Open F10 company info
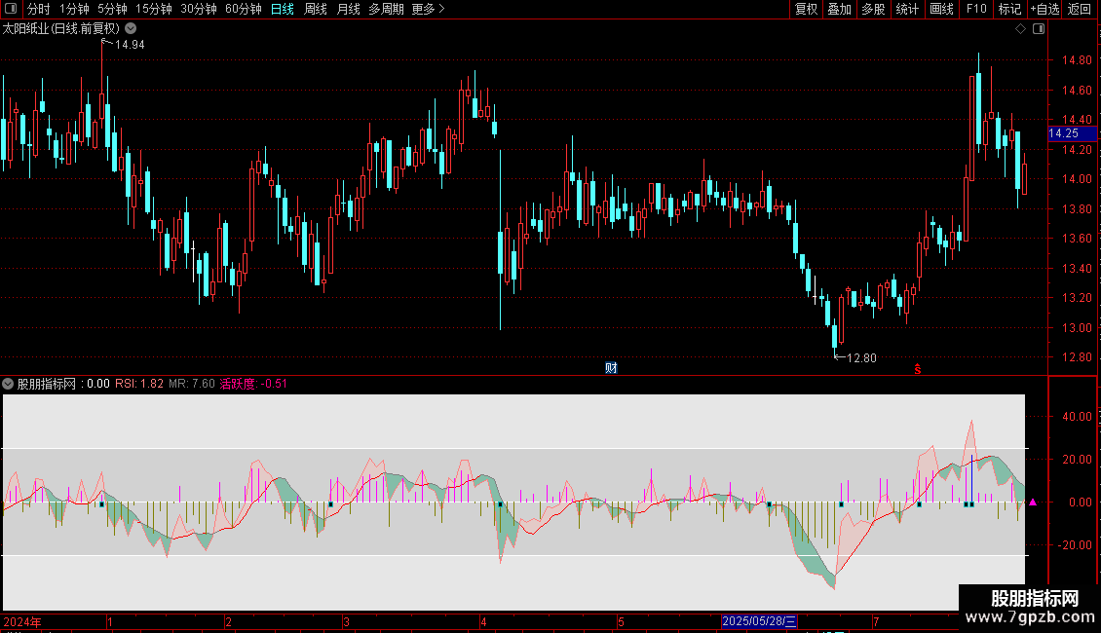The width and height of the screenshot is (1101, 633). [x=976, y=9]
